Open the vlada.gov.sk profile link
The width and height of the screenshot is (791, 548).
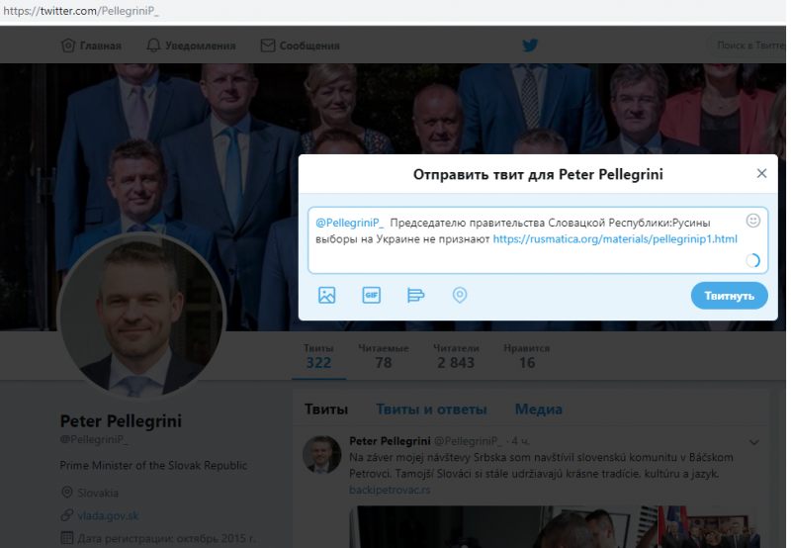point(108,515)
